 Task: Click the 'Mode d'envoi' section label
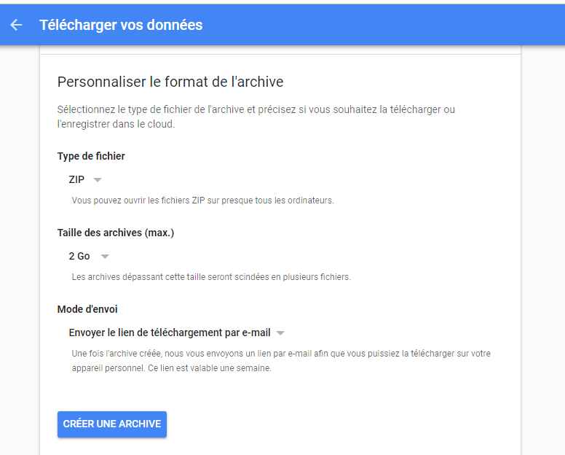point(87,309)
